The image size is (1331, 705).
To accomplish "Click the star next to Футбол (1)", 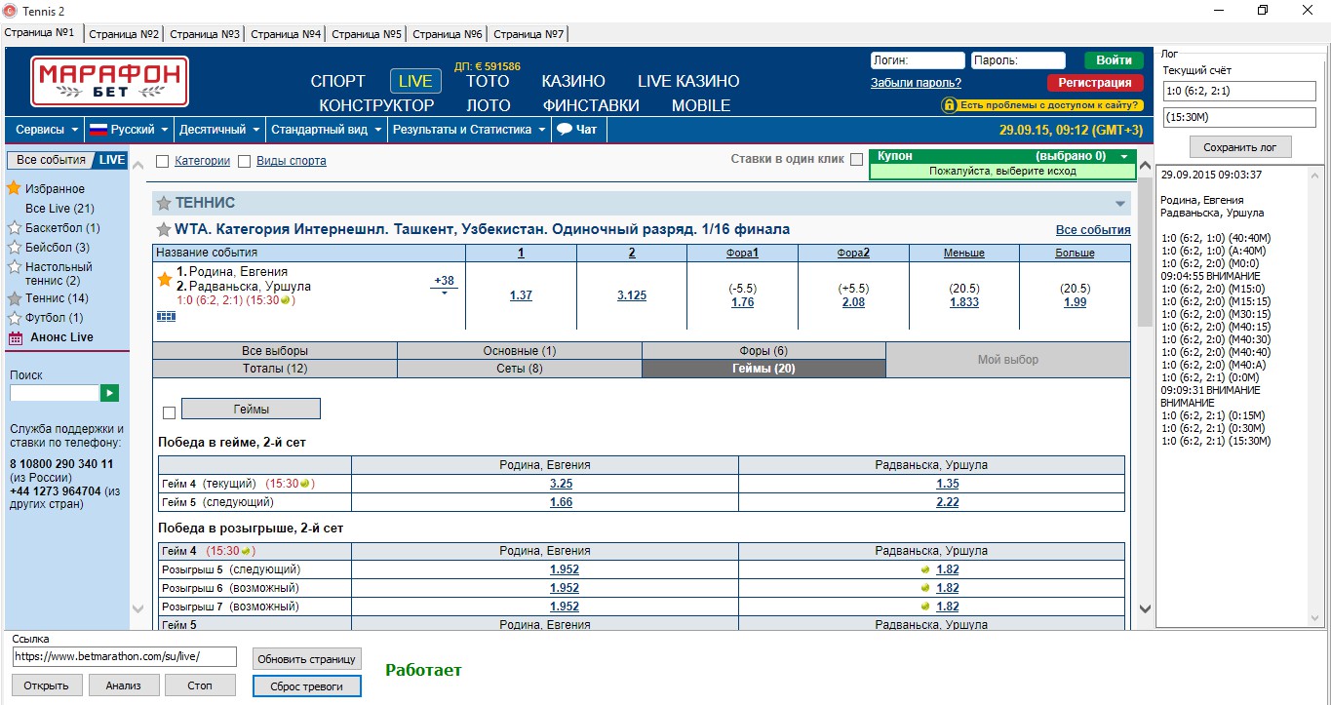I will 15,318.
